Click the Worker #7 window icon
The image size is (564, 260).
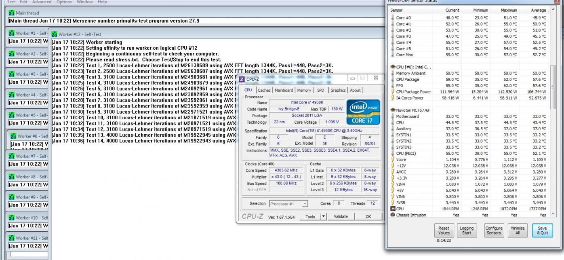(x=12, y=156)
